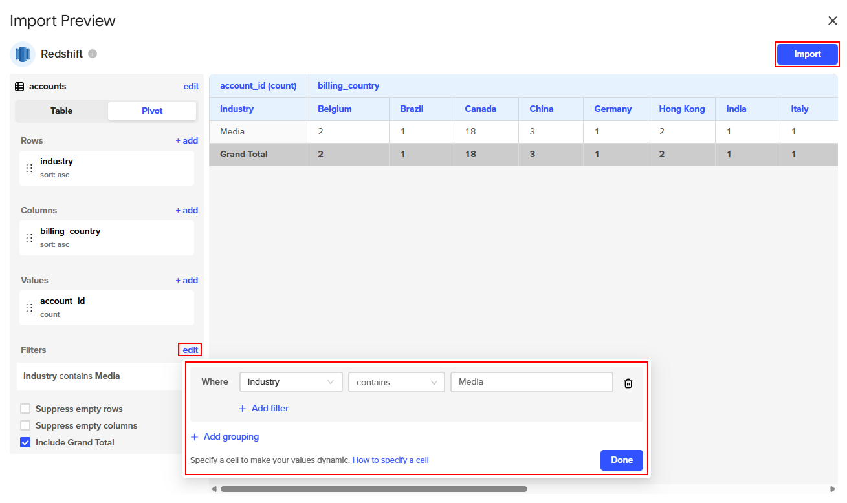
Task: Edit the accounts table source
Action: point(191,86)
